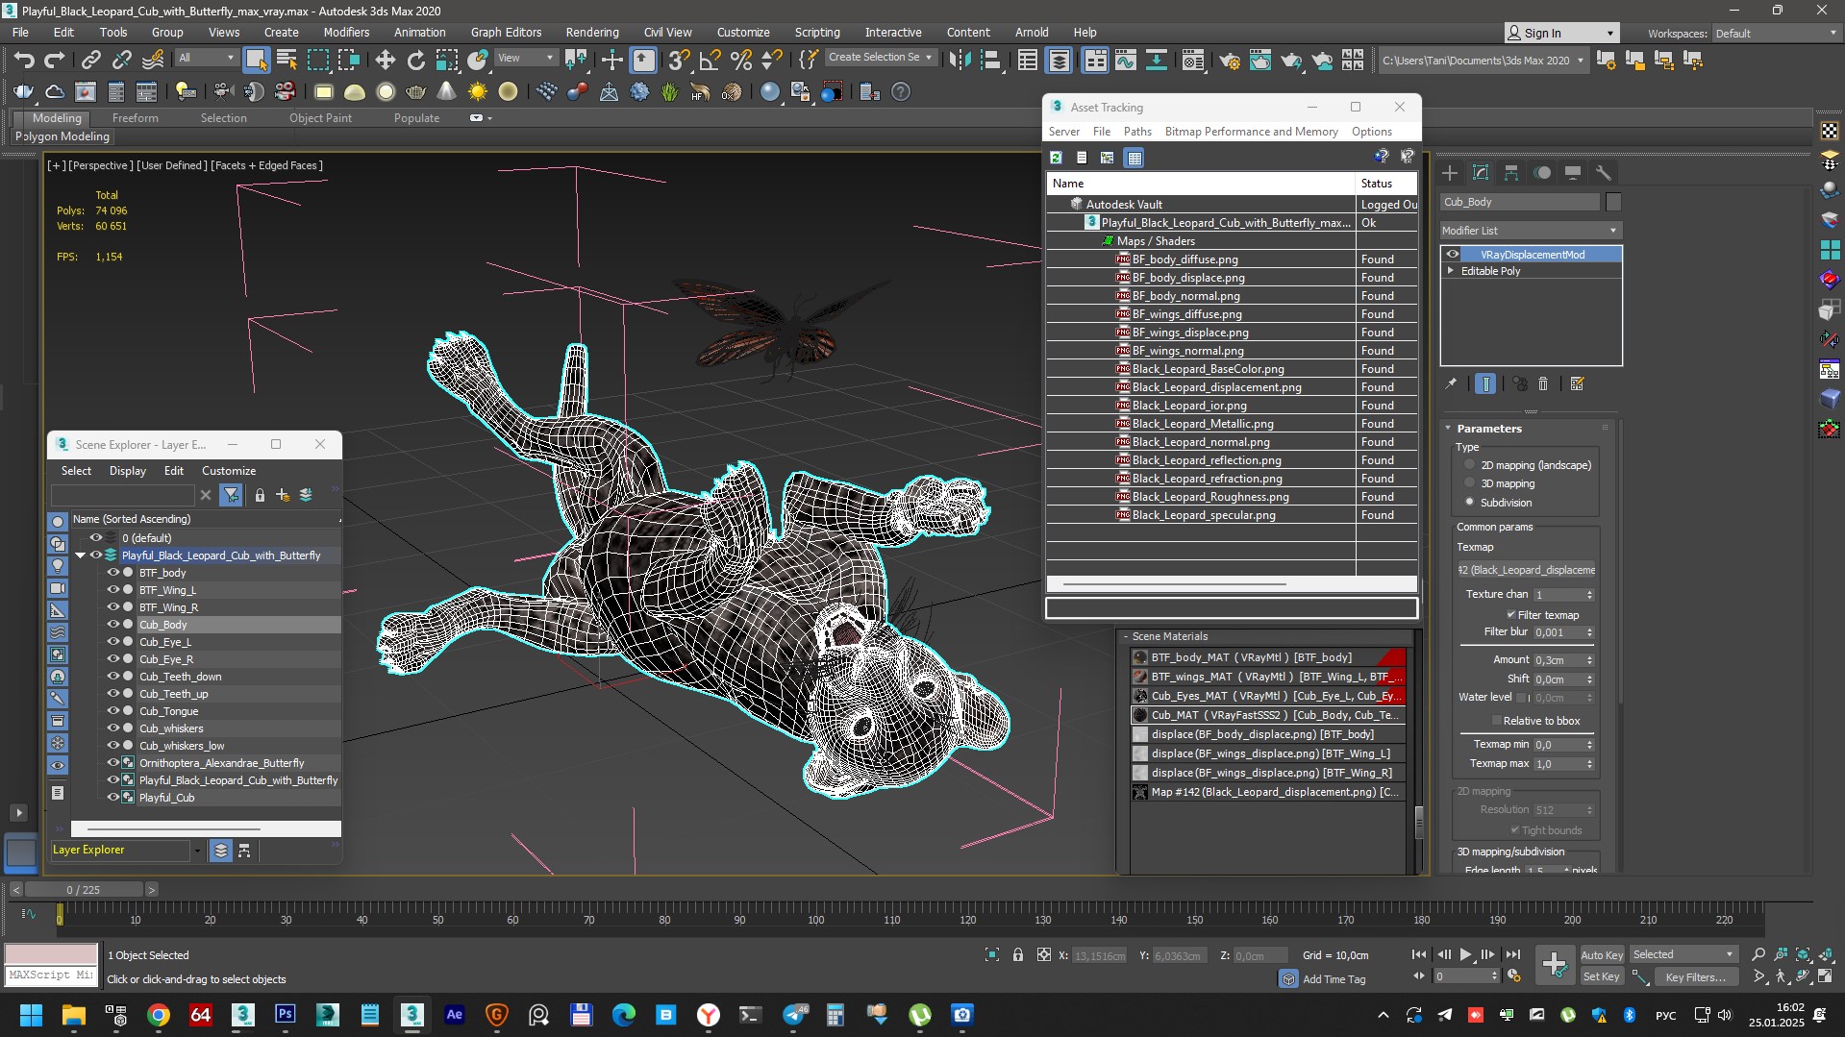Remove modifier with trash icon
Viewport: 1845px width, 1037px height.
tap(1544, 383)
